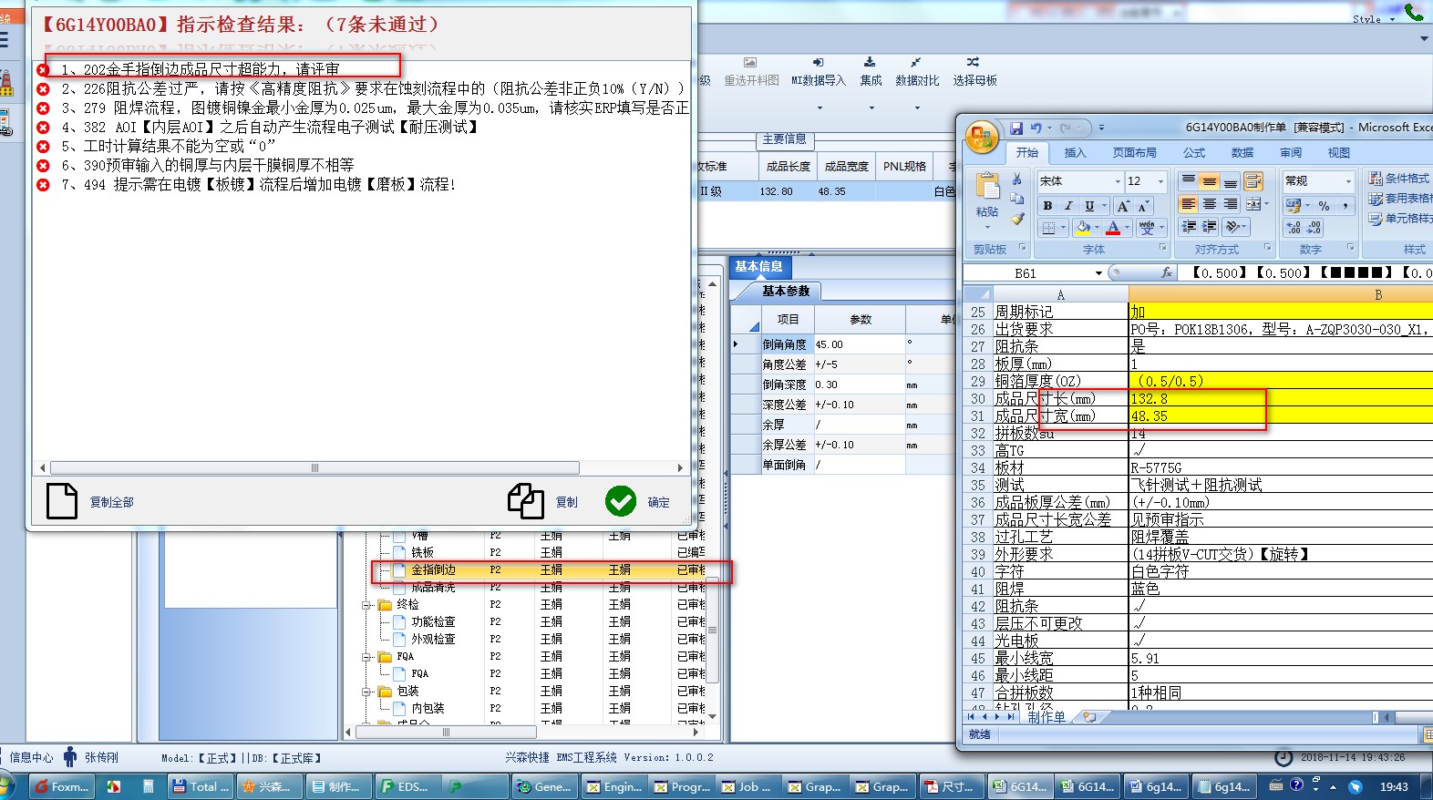Toggle underline formatting in Excel
Screen dimensions: 1433x800
[x=1089, y=206]
